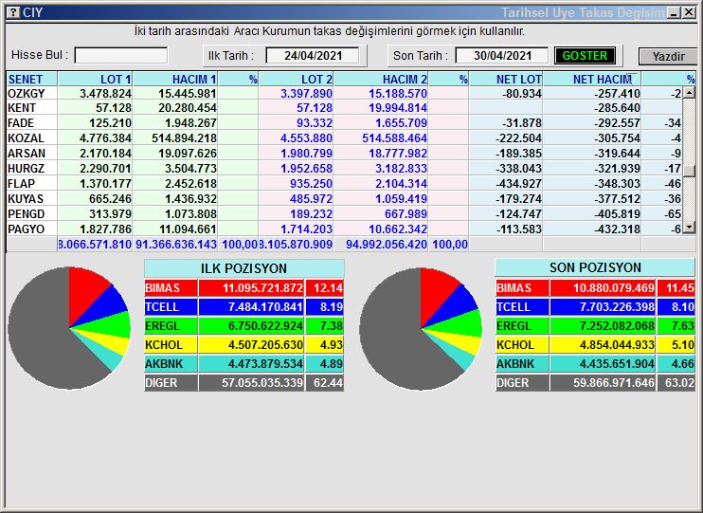Select the ARSAN row
Image resolution: width=703 pixels, height=513 pixels.
344,154
